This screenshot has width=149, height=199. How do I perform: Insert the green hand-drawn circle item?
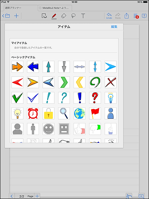[95, 82]
